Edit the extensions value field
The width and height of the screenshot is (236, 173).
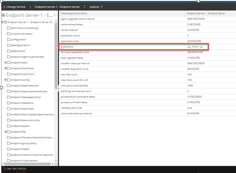tap(195, 47)
